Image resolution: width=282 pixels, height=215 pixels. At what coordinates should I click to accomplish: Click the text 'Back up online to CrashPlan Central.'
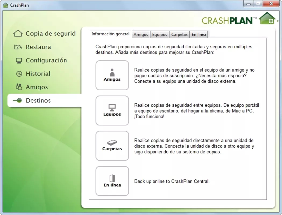[172, 181]
